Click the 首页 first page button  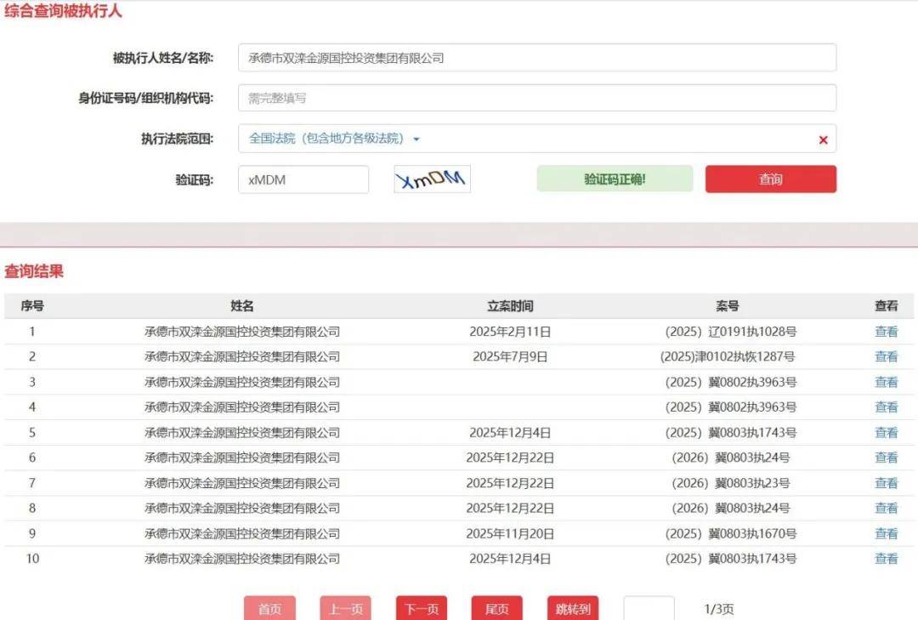(x=269, y=609)
